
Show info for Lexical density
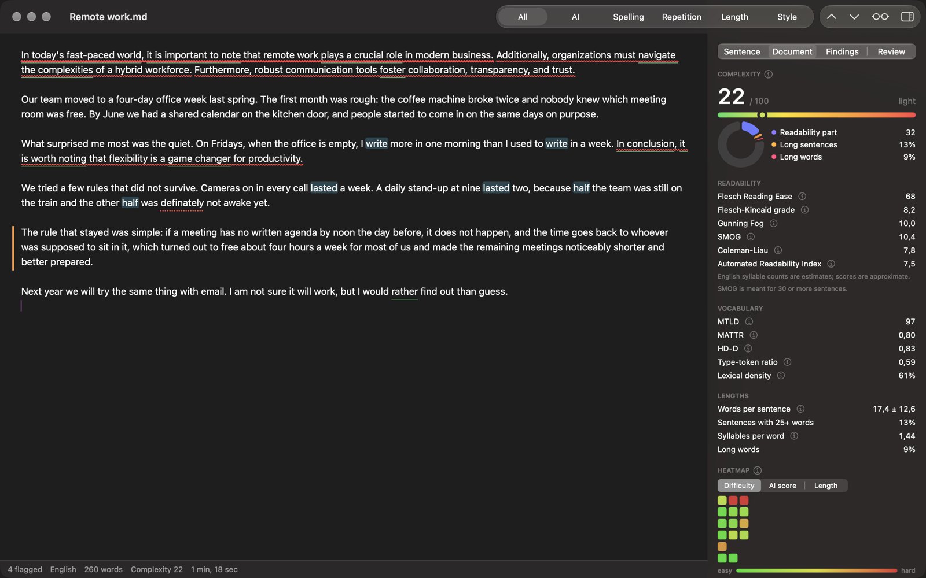(781, 376)
